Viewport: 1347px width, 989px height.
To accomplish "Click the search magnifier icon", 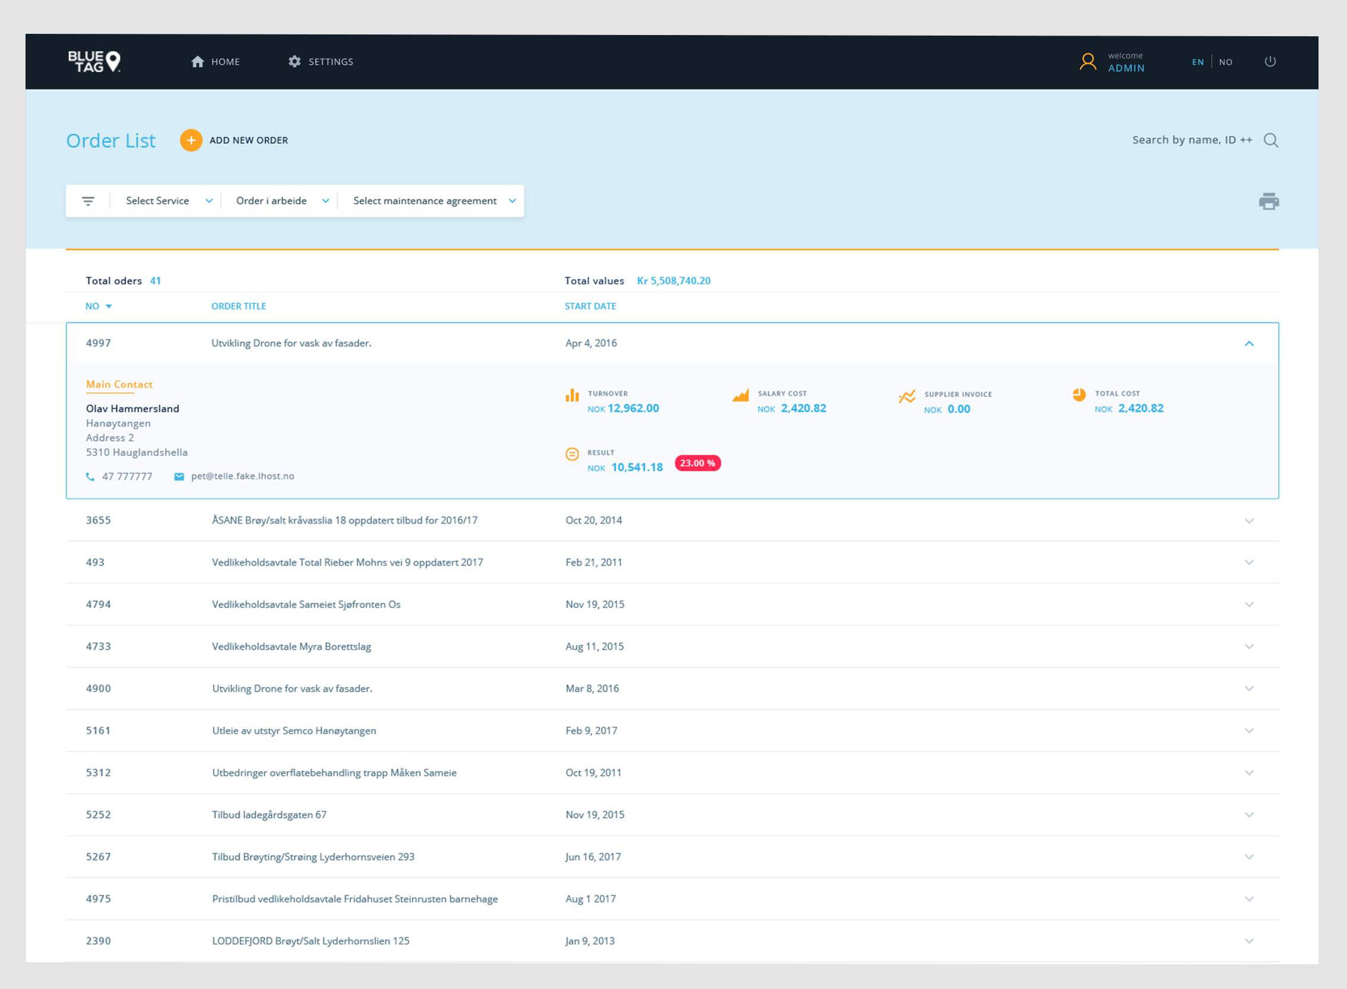I will pos(1270,140).
